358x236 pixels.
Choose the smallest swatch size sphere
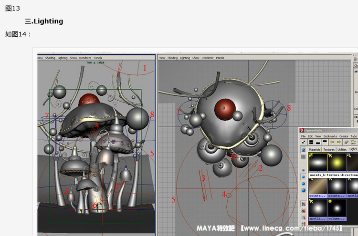pos(304,170)
